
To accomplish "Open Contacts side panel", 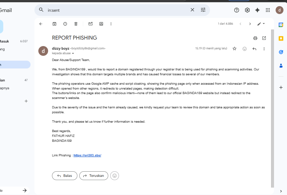I will 281,66.
